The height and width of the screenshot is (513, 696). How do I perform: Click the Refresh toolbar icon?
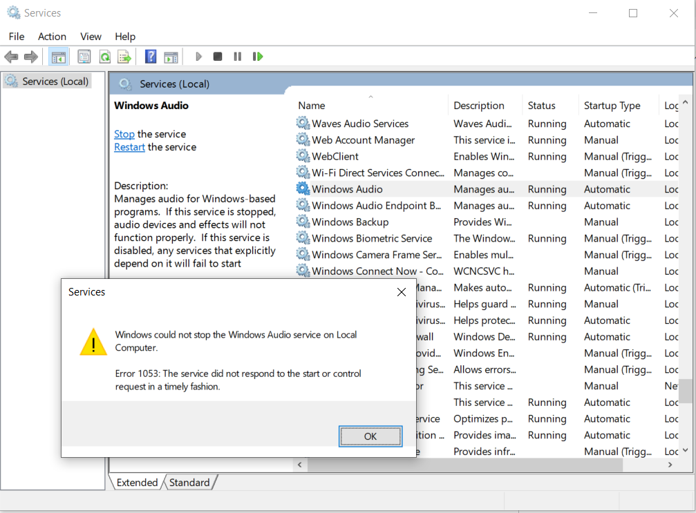point(105,57)
